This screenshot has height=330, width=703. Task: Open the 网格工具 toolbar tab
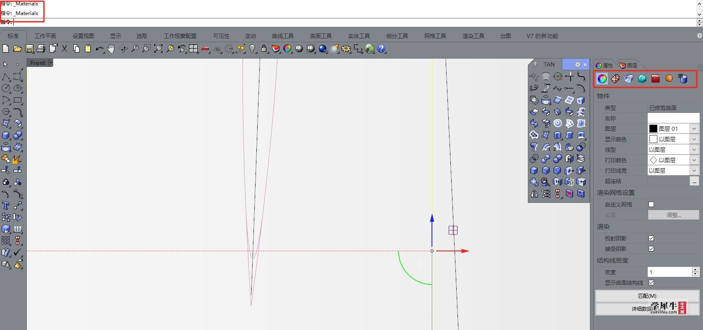[x=435, y=36]
